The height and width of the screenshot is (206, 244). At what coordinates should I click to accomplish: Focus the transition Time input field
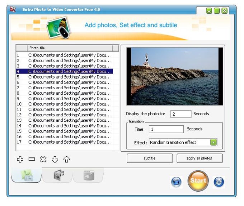point(166,129)
